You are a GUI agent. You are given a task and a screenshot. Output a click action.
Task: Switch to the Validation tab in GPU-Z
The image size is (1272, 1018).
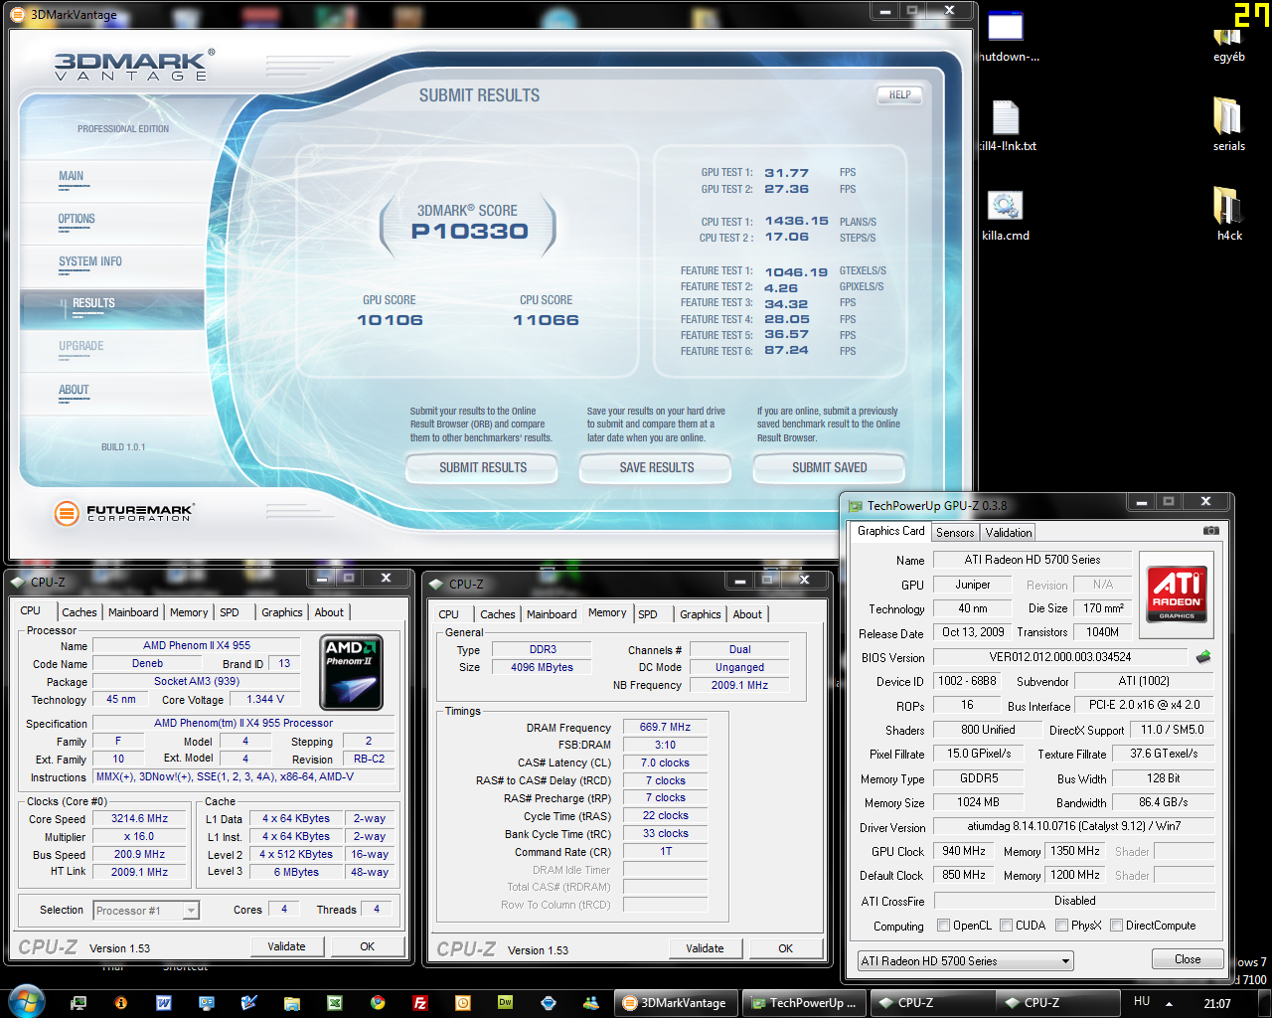click(x=1009, y=533)
